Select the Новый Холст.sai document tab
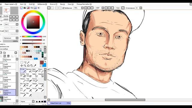 coord(59,103)
